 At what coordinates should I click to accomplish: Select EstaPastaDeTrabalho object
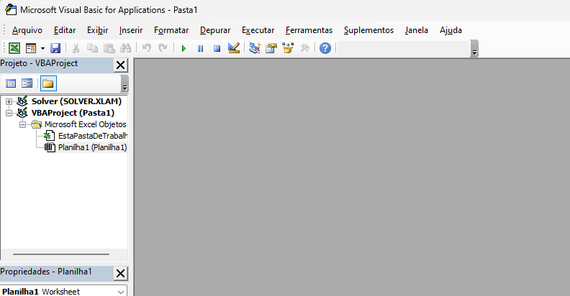tap(93, 136)
